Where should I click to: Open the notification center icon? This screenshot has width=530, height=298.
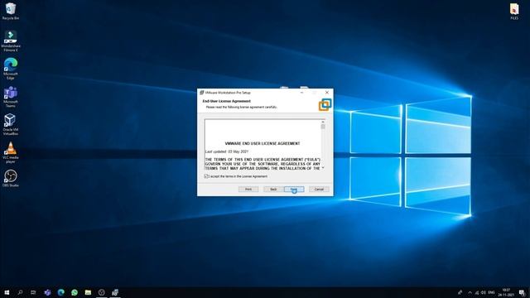coord(522,292)
